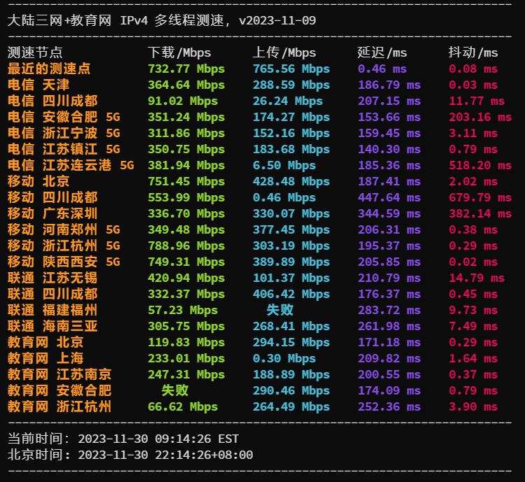Click the 测速节点 column header
This screenshot has width=525, height=482.
click(x=35, y=52)
